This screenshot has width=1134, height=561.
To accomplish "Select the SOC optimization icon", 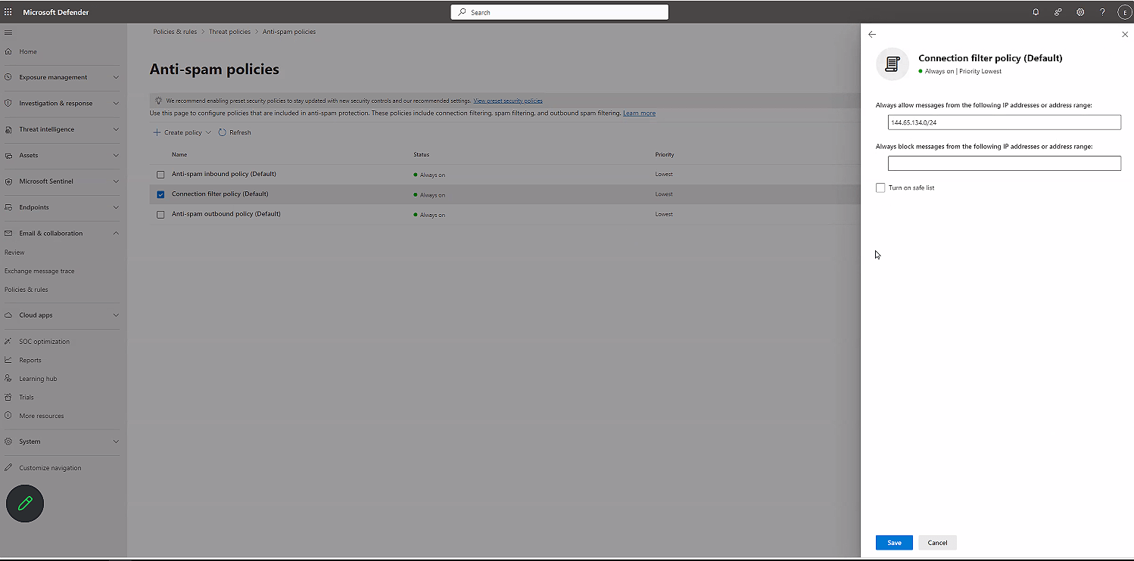I will click(x=8, y=341).
